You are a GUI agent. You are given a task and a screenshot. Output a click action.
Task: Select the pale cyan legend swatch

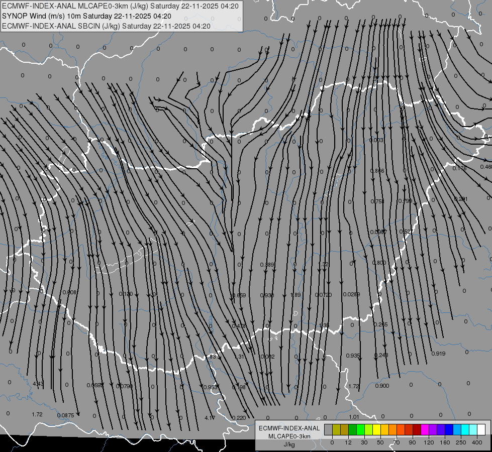[x=473, y=429]
